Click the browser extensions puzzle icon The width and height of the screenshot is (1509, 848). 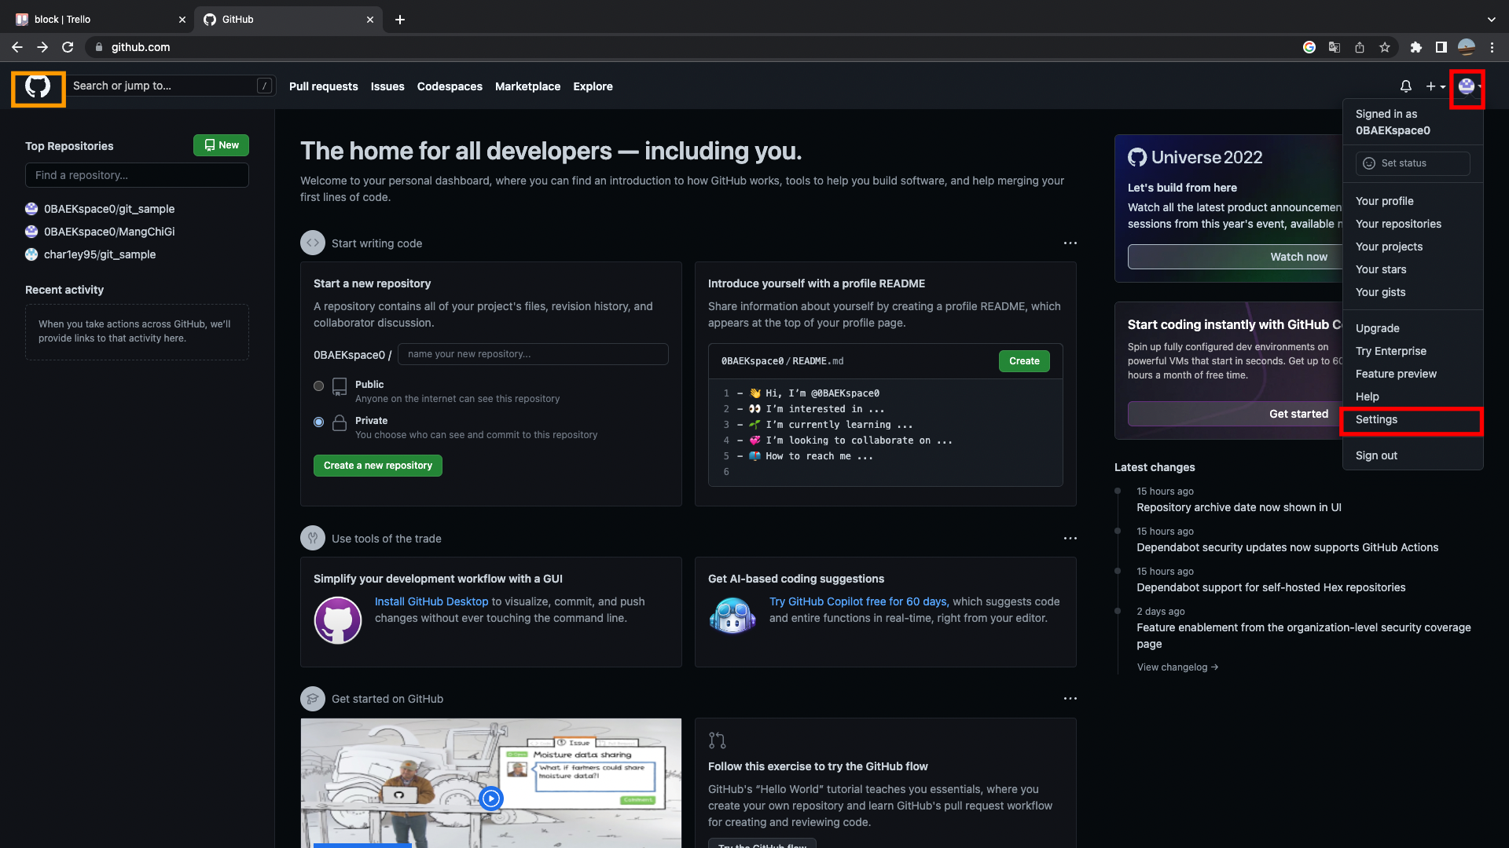point(1415,47)
